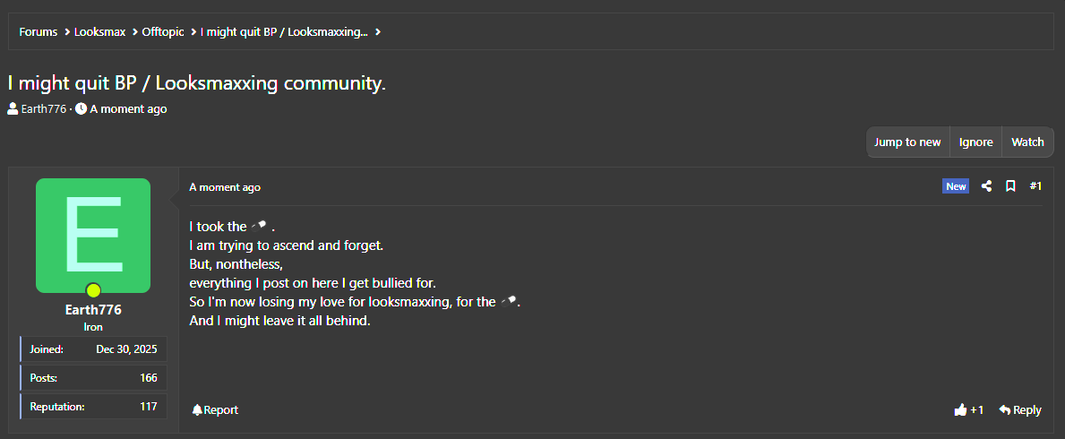Click the chevron between Forums and Looksmax
Image resolution: width=1065 pixels, height=439 pixels.
point(67,32)
